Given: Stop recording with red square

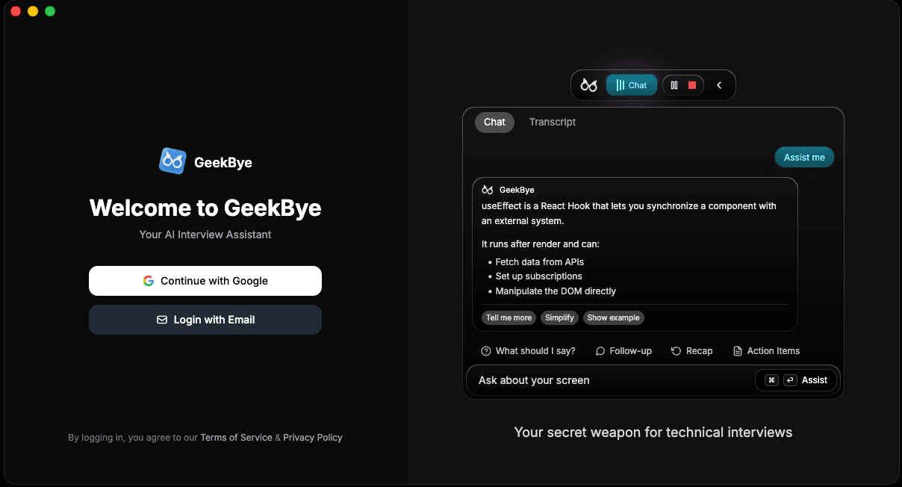Looking at the screenshot, I should 692,85.
